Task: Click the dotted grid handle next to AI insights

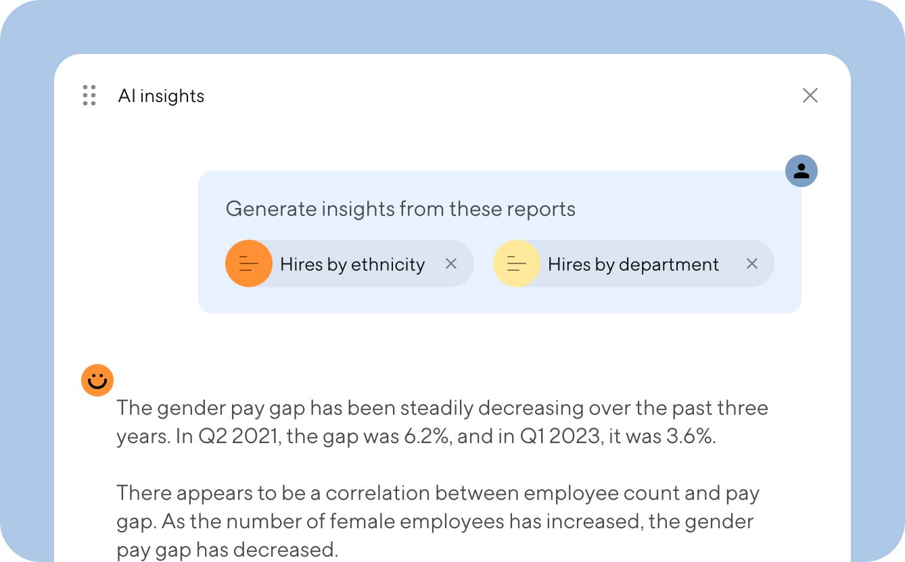Action: coord(88,95)
